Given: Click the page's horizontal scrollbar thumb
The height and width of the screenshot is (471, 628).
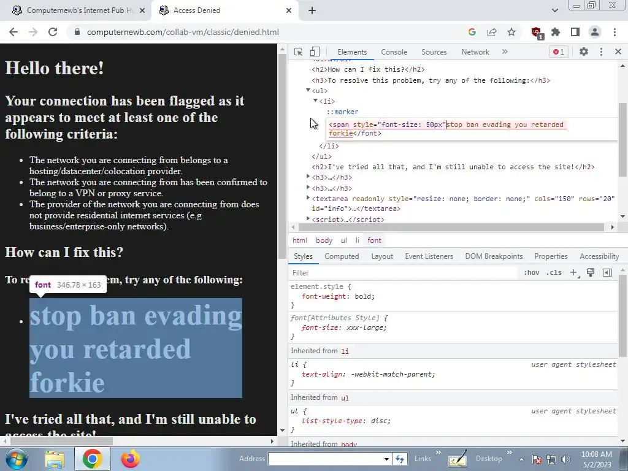Looking at the screenshot, I should (x=61, y=441).
